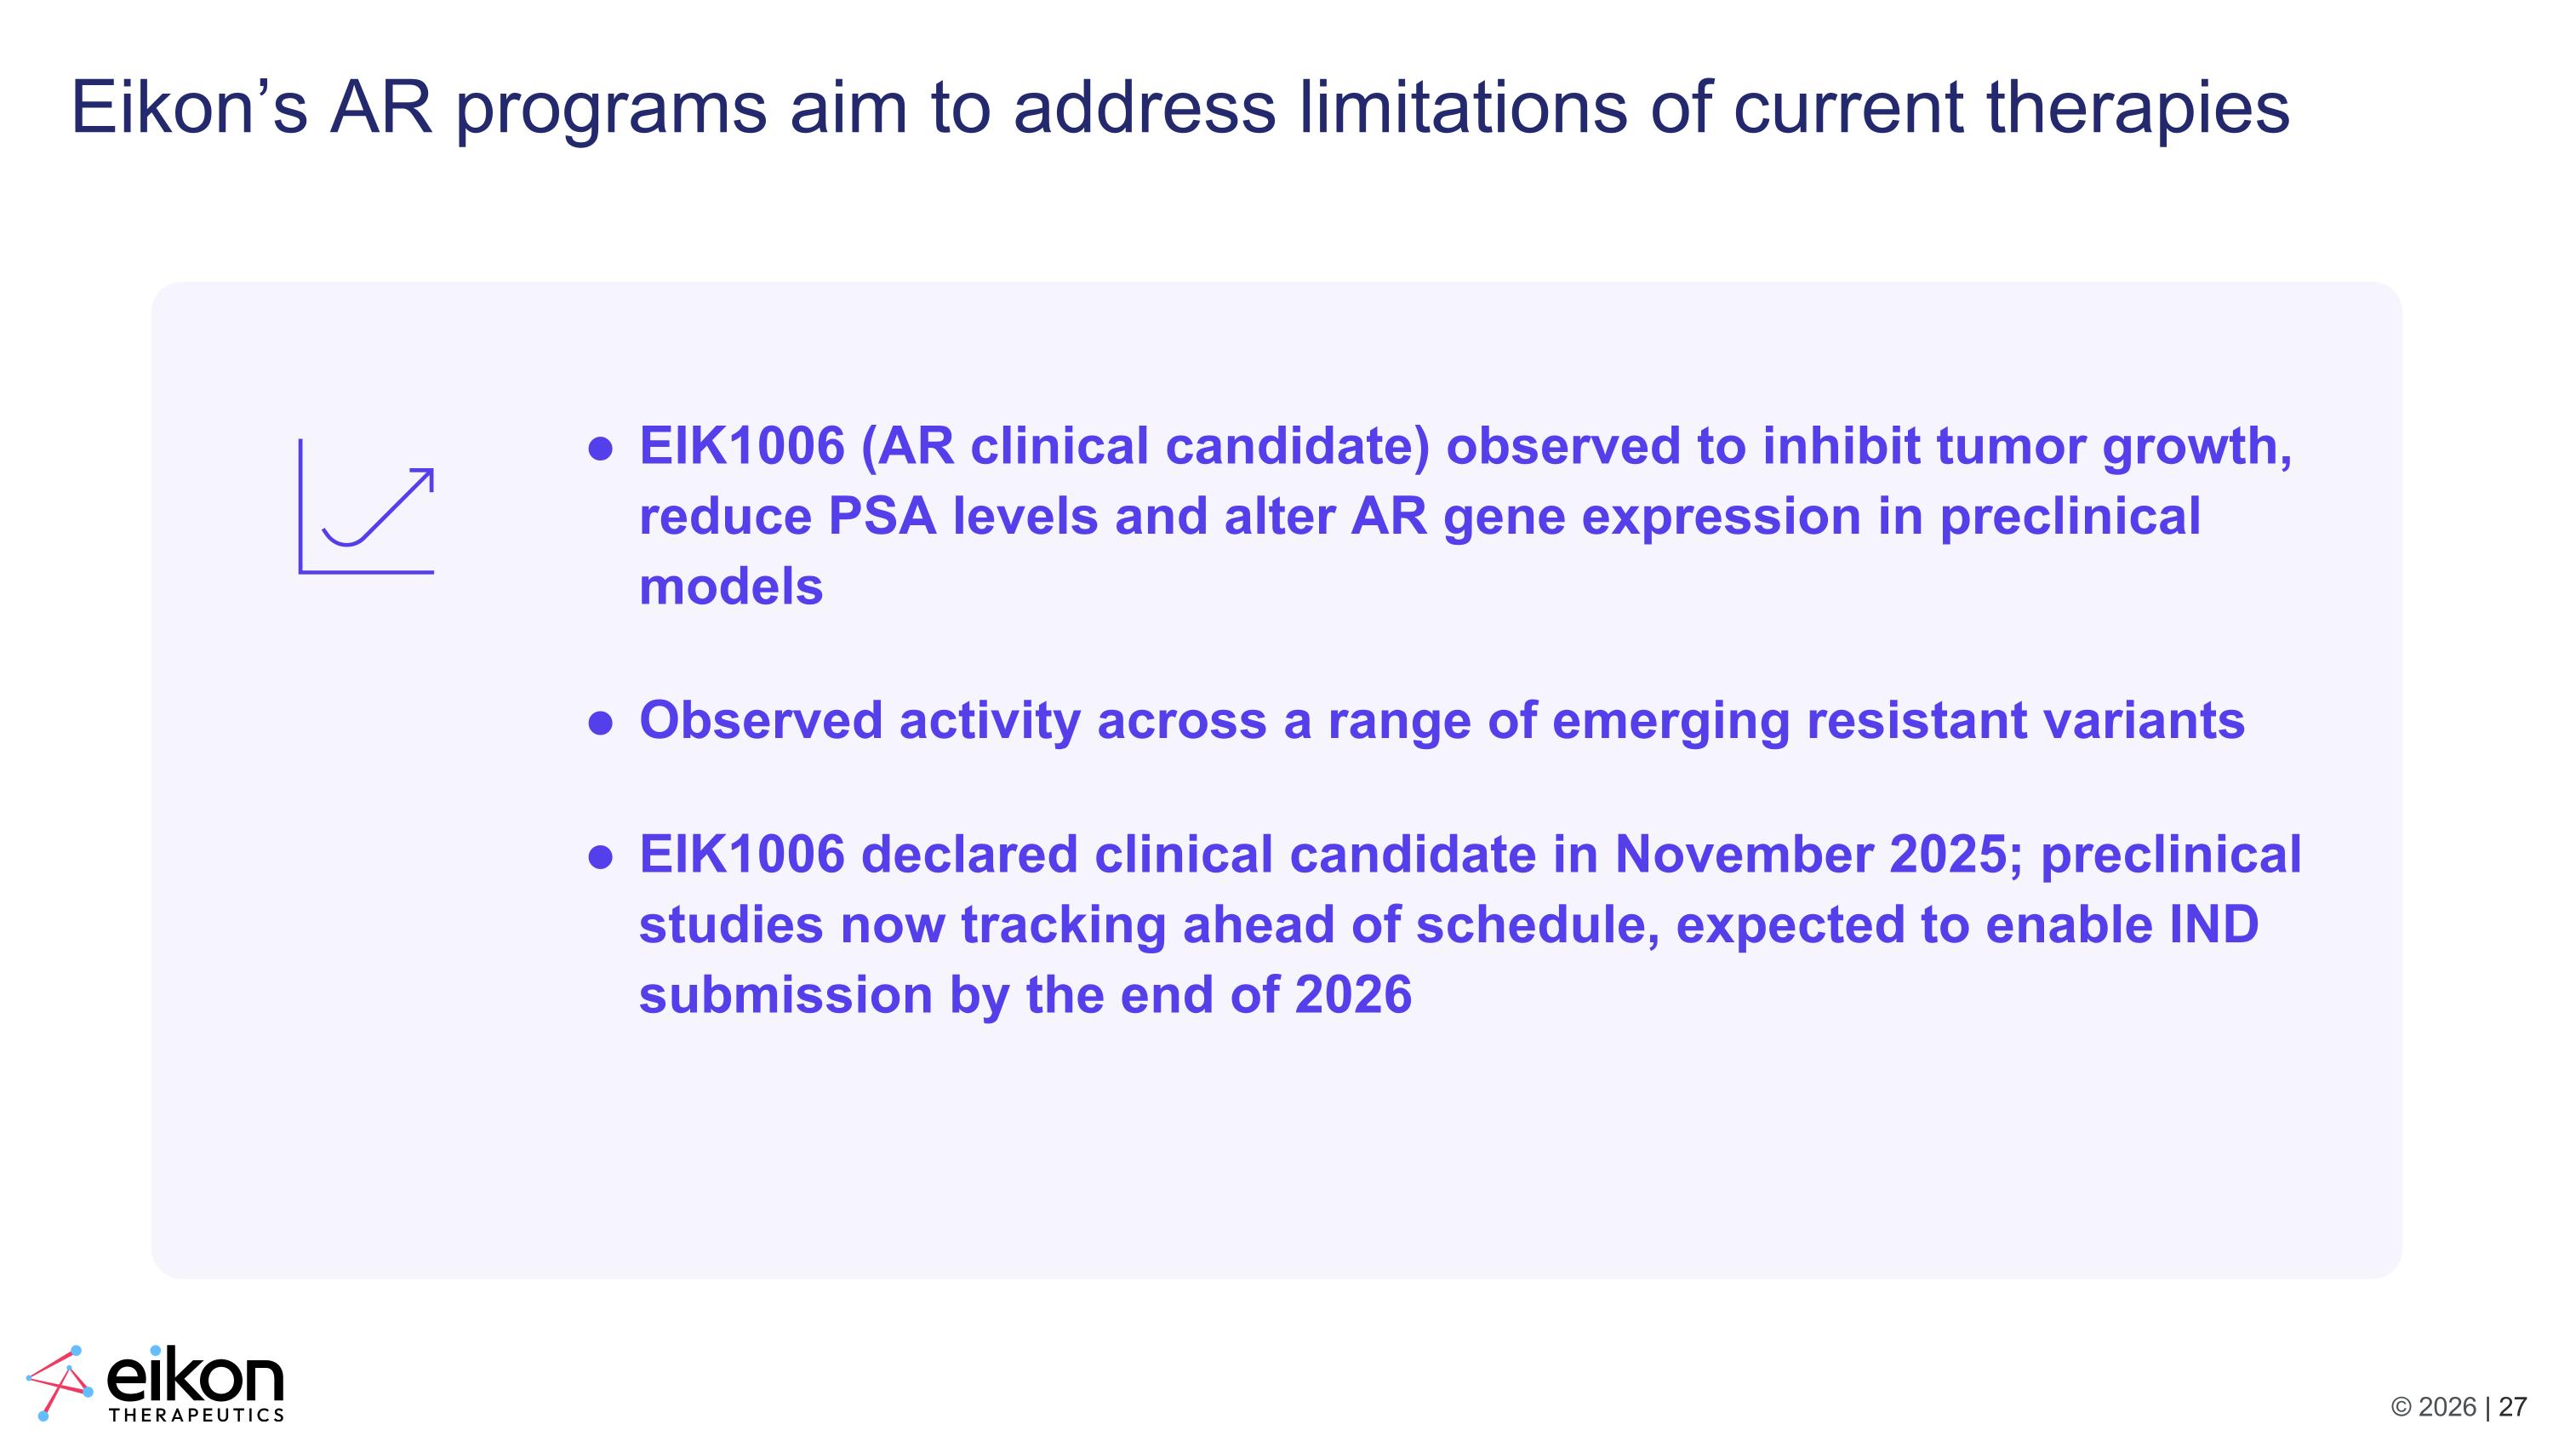The image size is (2553, 1436).
Task: Click the slide title about AR programs
Action: [1180, 107]
